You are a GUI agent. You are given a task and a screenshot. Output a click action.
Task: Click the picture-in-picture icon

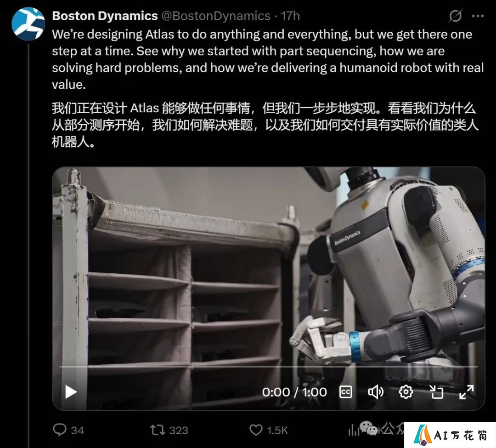436,392
